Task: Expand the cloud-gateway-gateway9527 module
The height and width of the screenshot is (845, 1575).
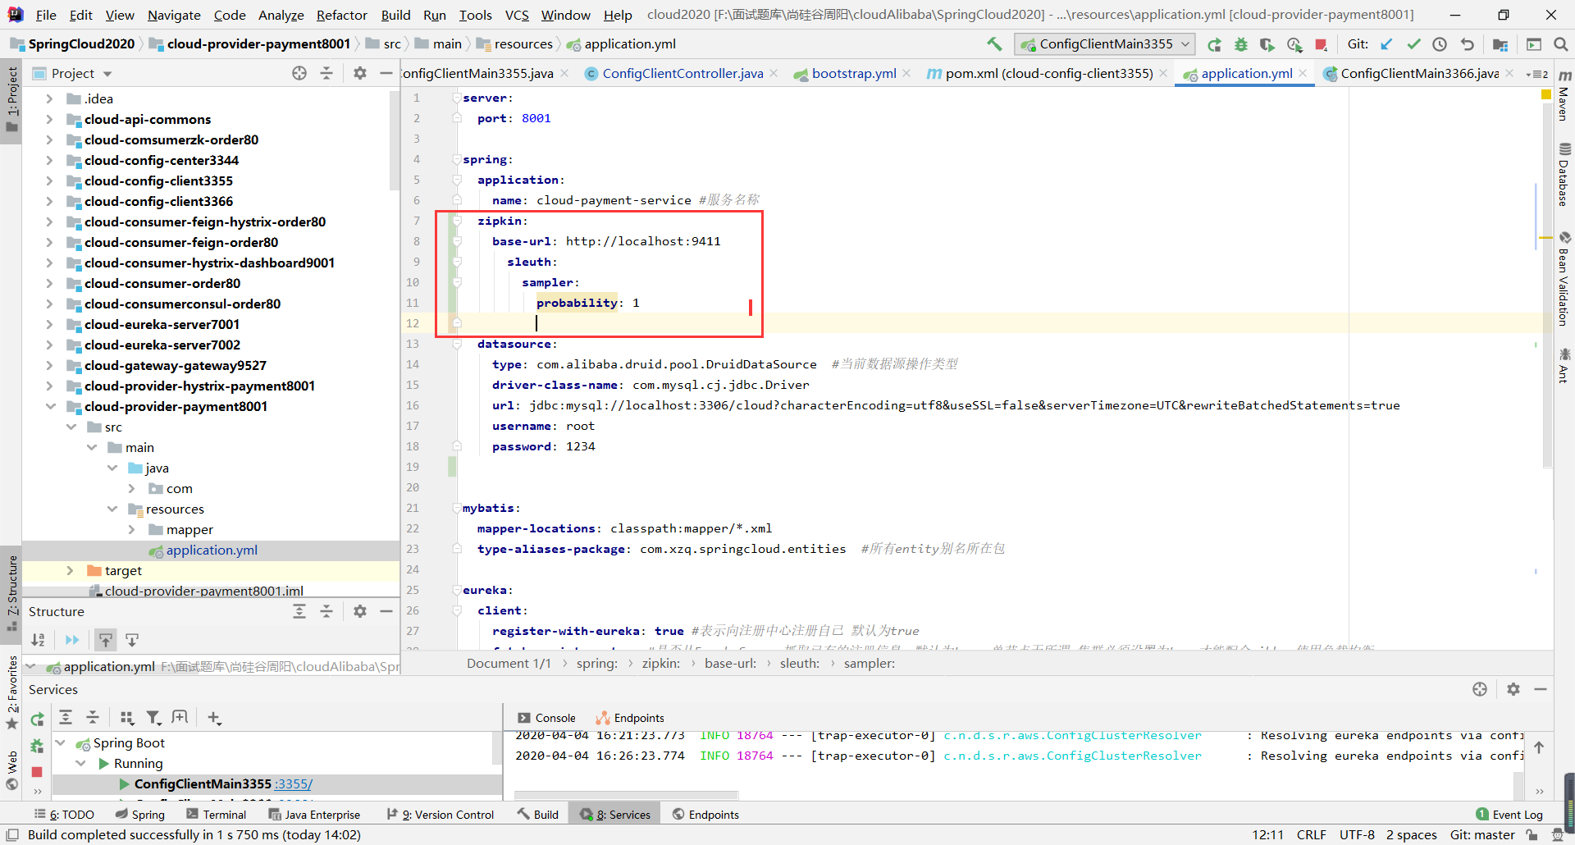Action: pyautogui.click(x=50, y=366)
